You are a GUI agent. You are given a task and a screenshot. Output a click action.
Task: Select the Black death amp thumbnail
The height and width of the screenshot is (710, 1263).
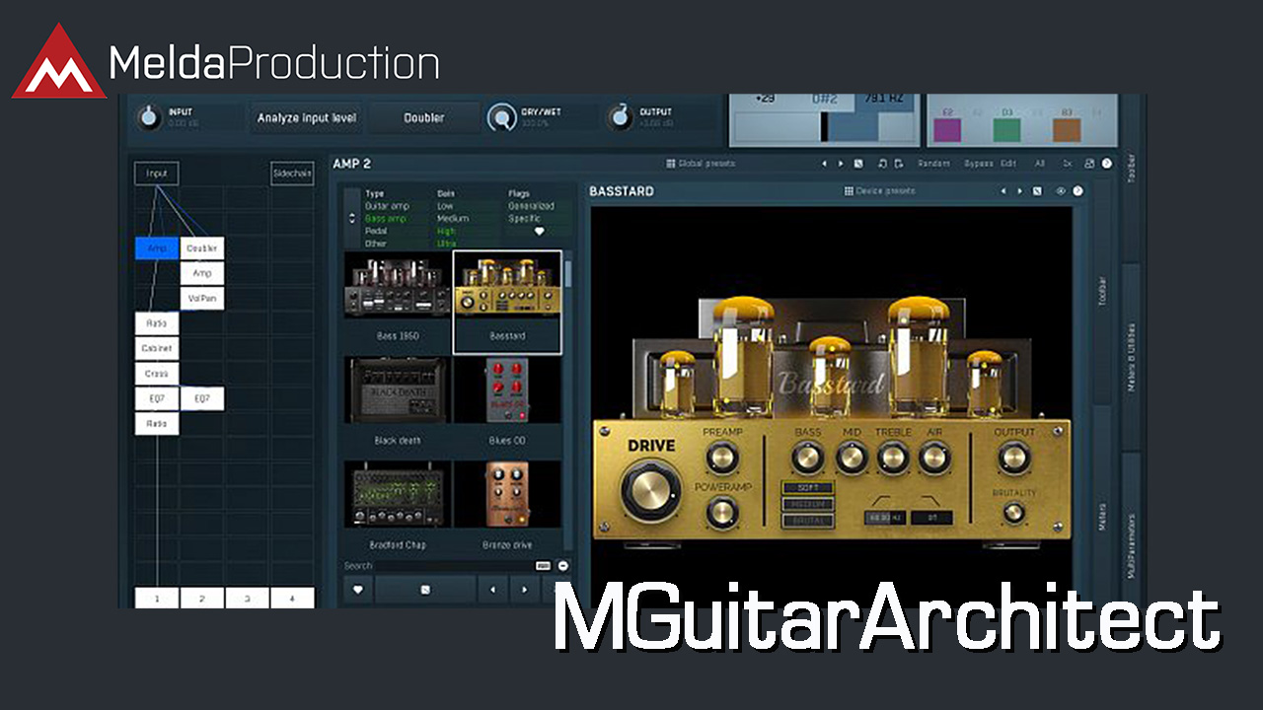click(398, 391)
